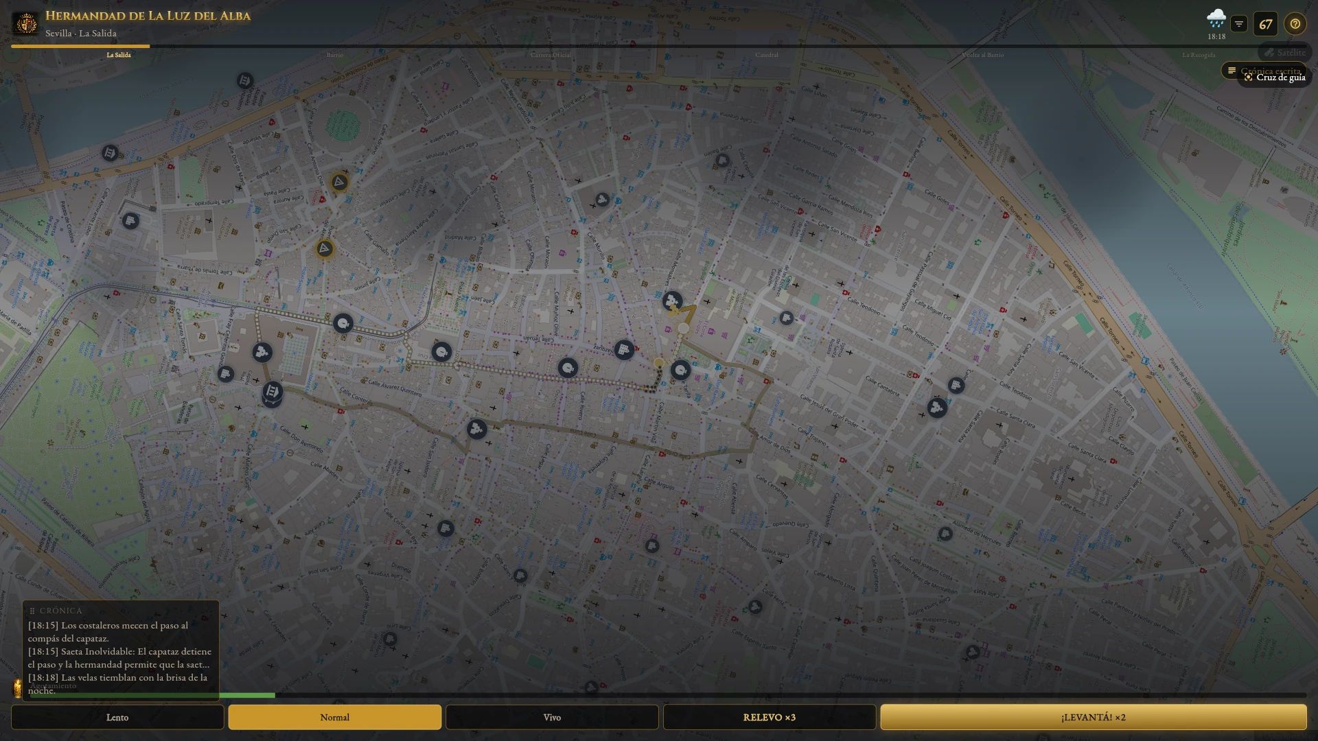Jump to Catedral stage marker
Screen dimensions: 1318x741
(767, 55)
